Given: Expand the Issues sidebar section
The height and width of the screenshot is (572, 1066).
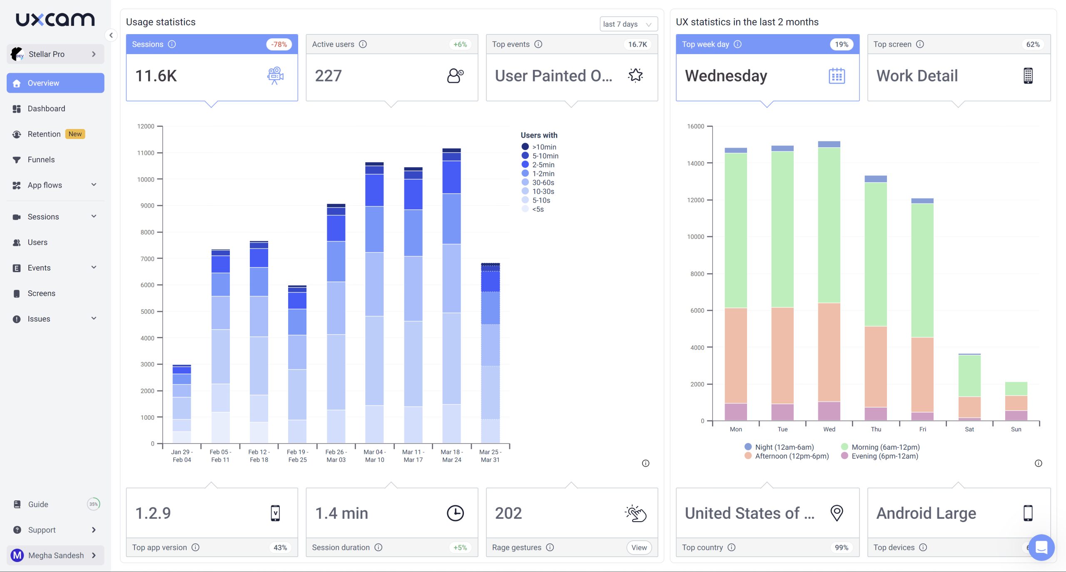Looking at the screenshot, I should pyautogui.click(x=94, y=319).
